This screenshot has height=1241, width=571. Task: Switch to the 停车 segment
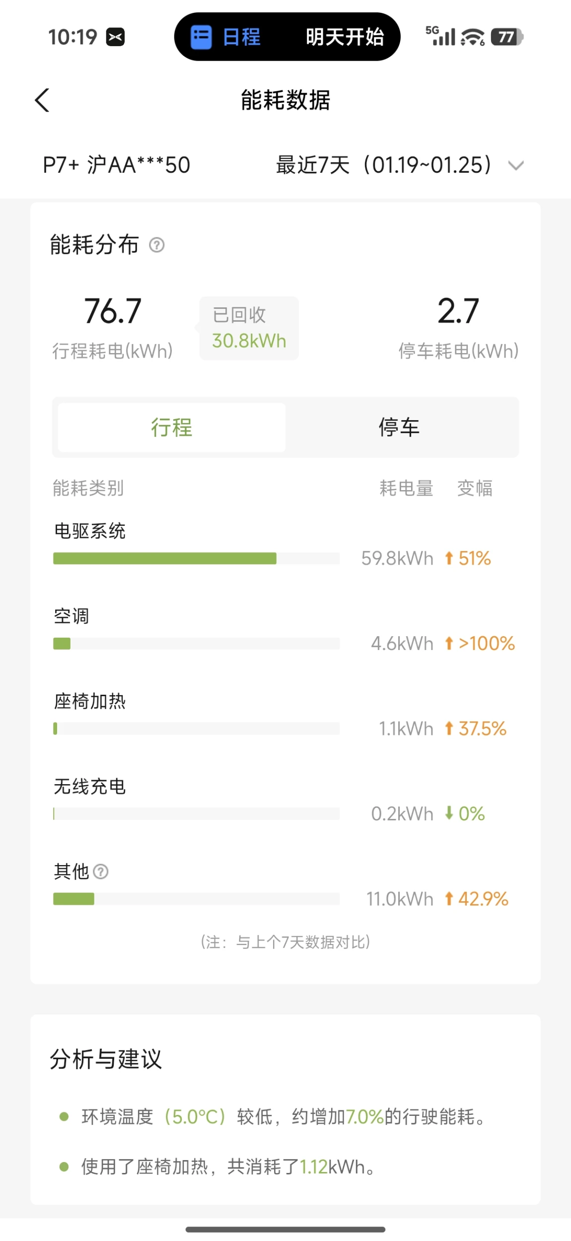(x=399, y=427)
